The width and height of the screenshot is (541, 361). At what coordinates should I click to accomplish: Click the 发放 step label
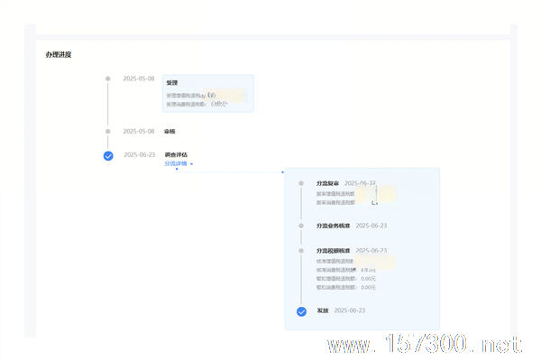[323, 310]
